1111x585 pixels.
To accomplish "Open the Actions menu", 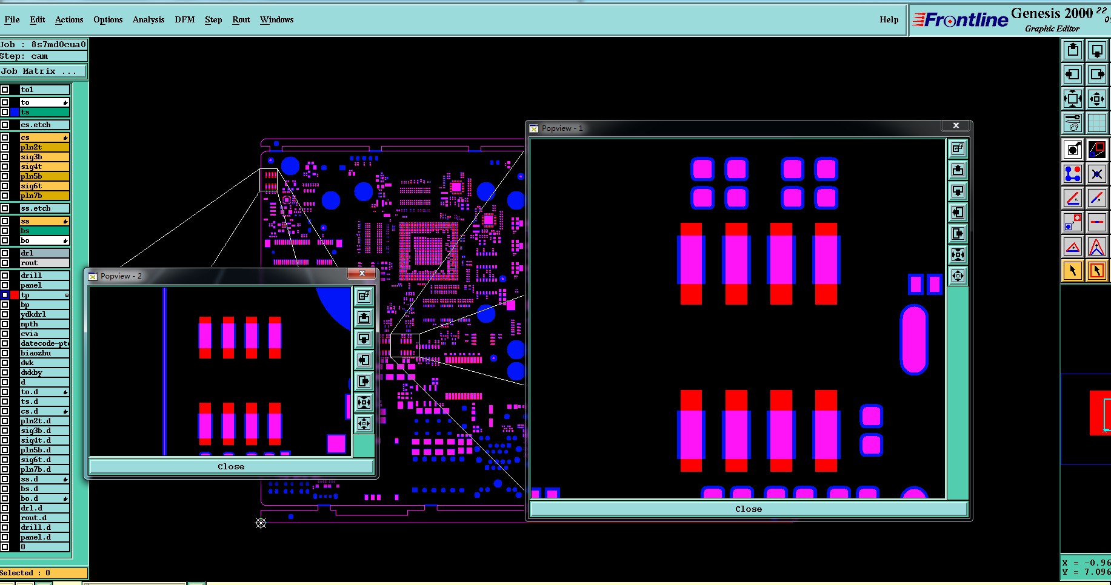I will (x=69, y=19).
